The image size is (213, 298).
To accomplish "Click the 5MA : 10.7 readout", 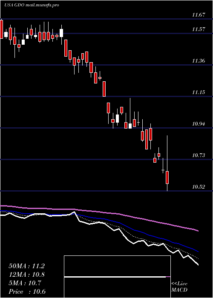I will coord(25,283).
